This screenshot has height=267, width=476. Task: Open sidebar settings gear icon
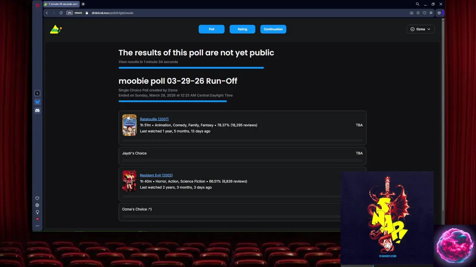click(37, 205)
